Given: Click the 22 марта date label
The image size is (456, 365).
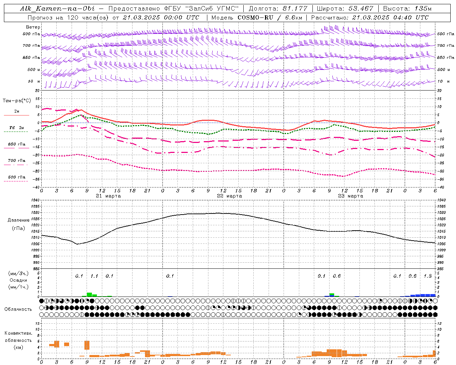Looking at the screenshot, I should tap(229, 196).
